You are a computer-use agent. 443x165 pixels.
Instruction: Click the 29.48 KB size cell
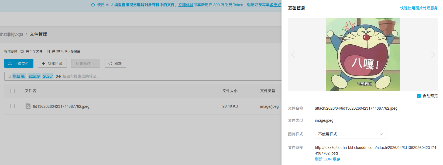point(230,106)
